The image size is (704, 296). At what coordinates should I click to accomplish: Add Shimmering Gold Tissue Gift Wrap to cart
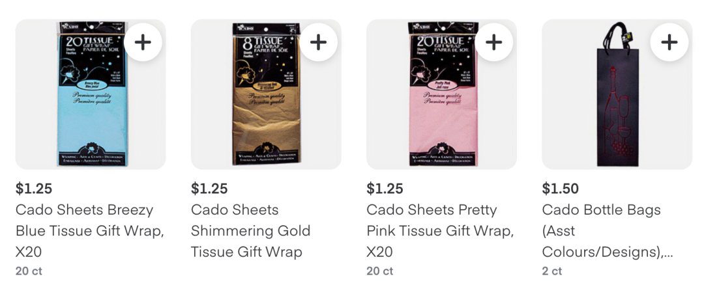(318, 42)
